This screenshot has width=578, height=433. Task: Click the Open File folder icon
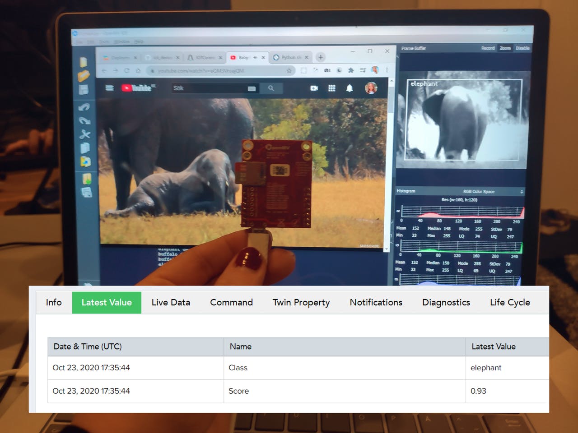pos(84,76)
